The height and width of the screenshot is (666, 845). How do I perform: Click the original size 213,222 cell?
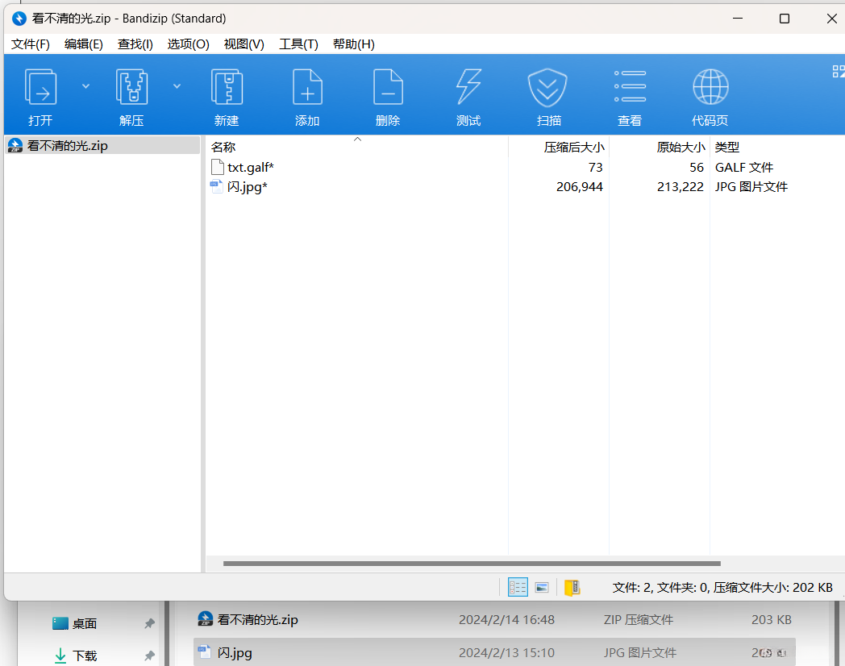point(680,187)
